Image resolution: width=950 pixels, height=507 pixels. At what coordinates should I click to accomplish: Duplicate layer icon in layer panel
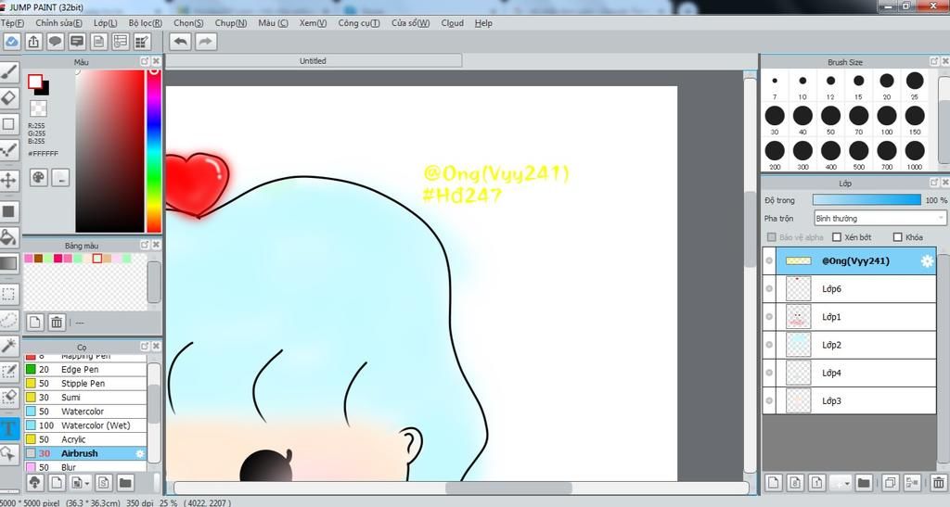coord(890,482)
